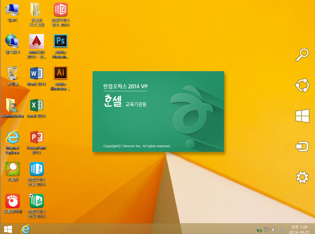Select the 한컴오피스 한셀 2014 icon
Image resolution: width=315 pixels, height=234 pixels.
[x=36, y=206]
